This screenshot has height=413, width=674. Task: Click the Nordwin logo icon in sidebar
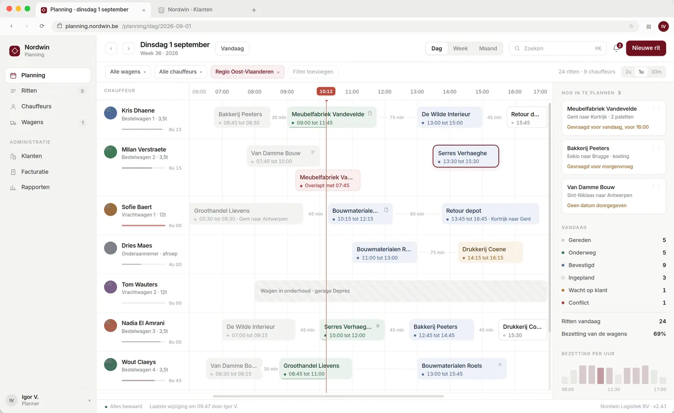tap(14, 50)
